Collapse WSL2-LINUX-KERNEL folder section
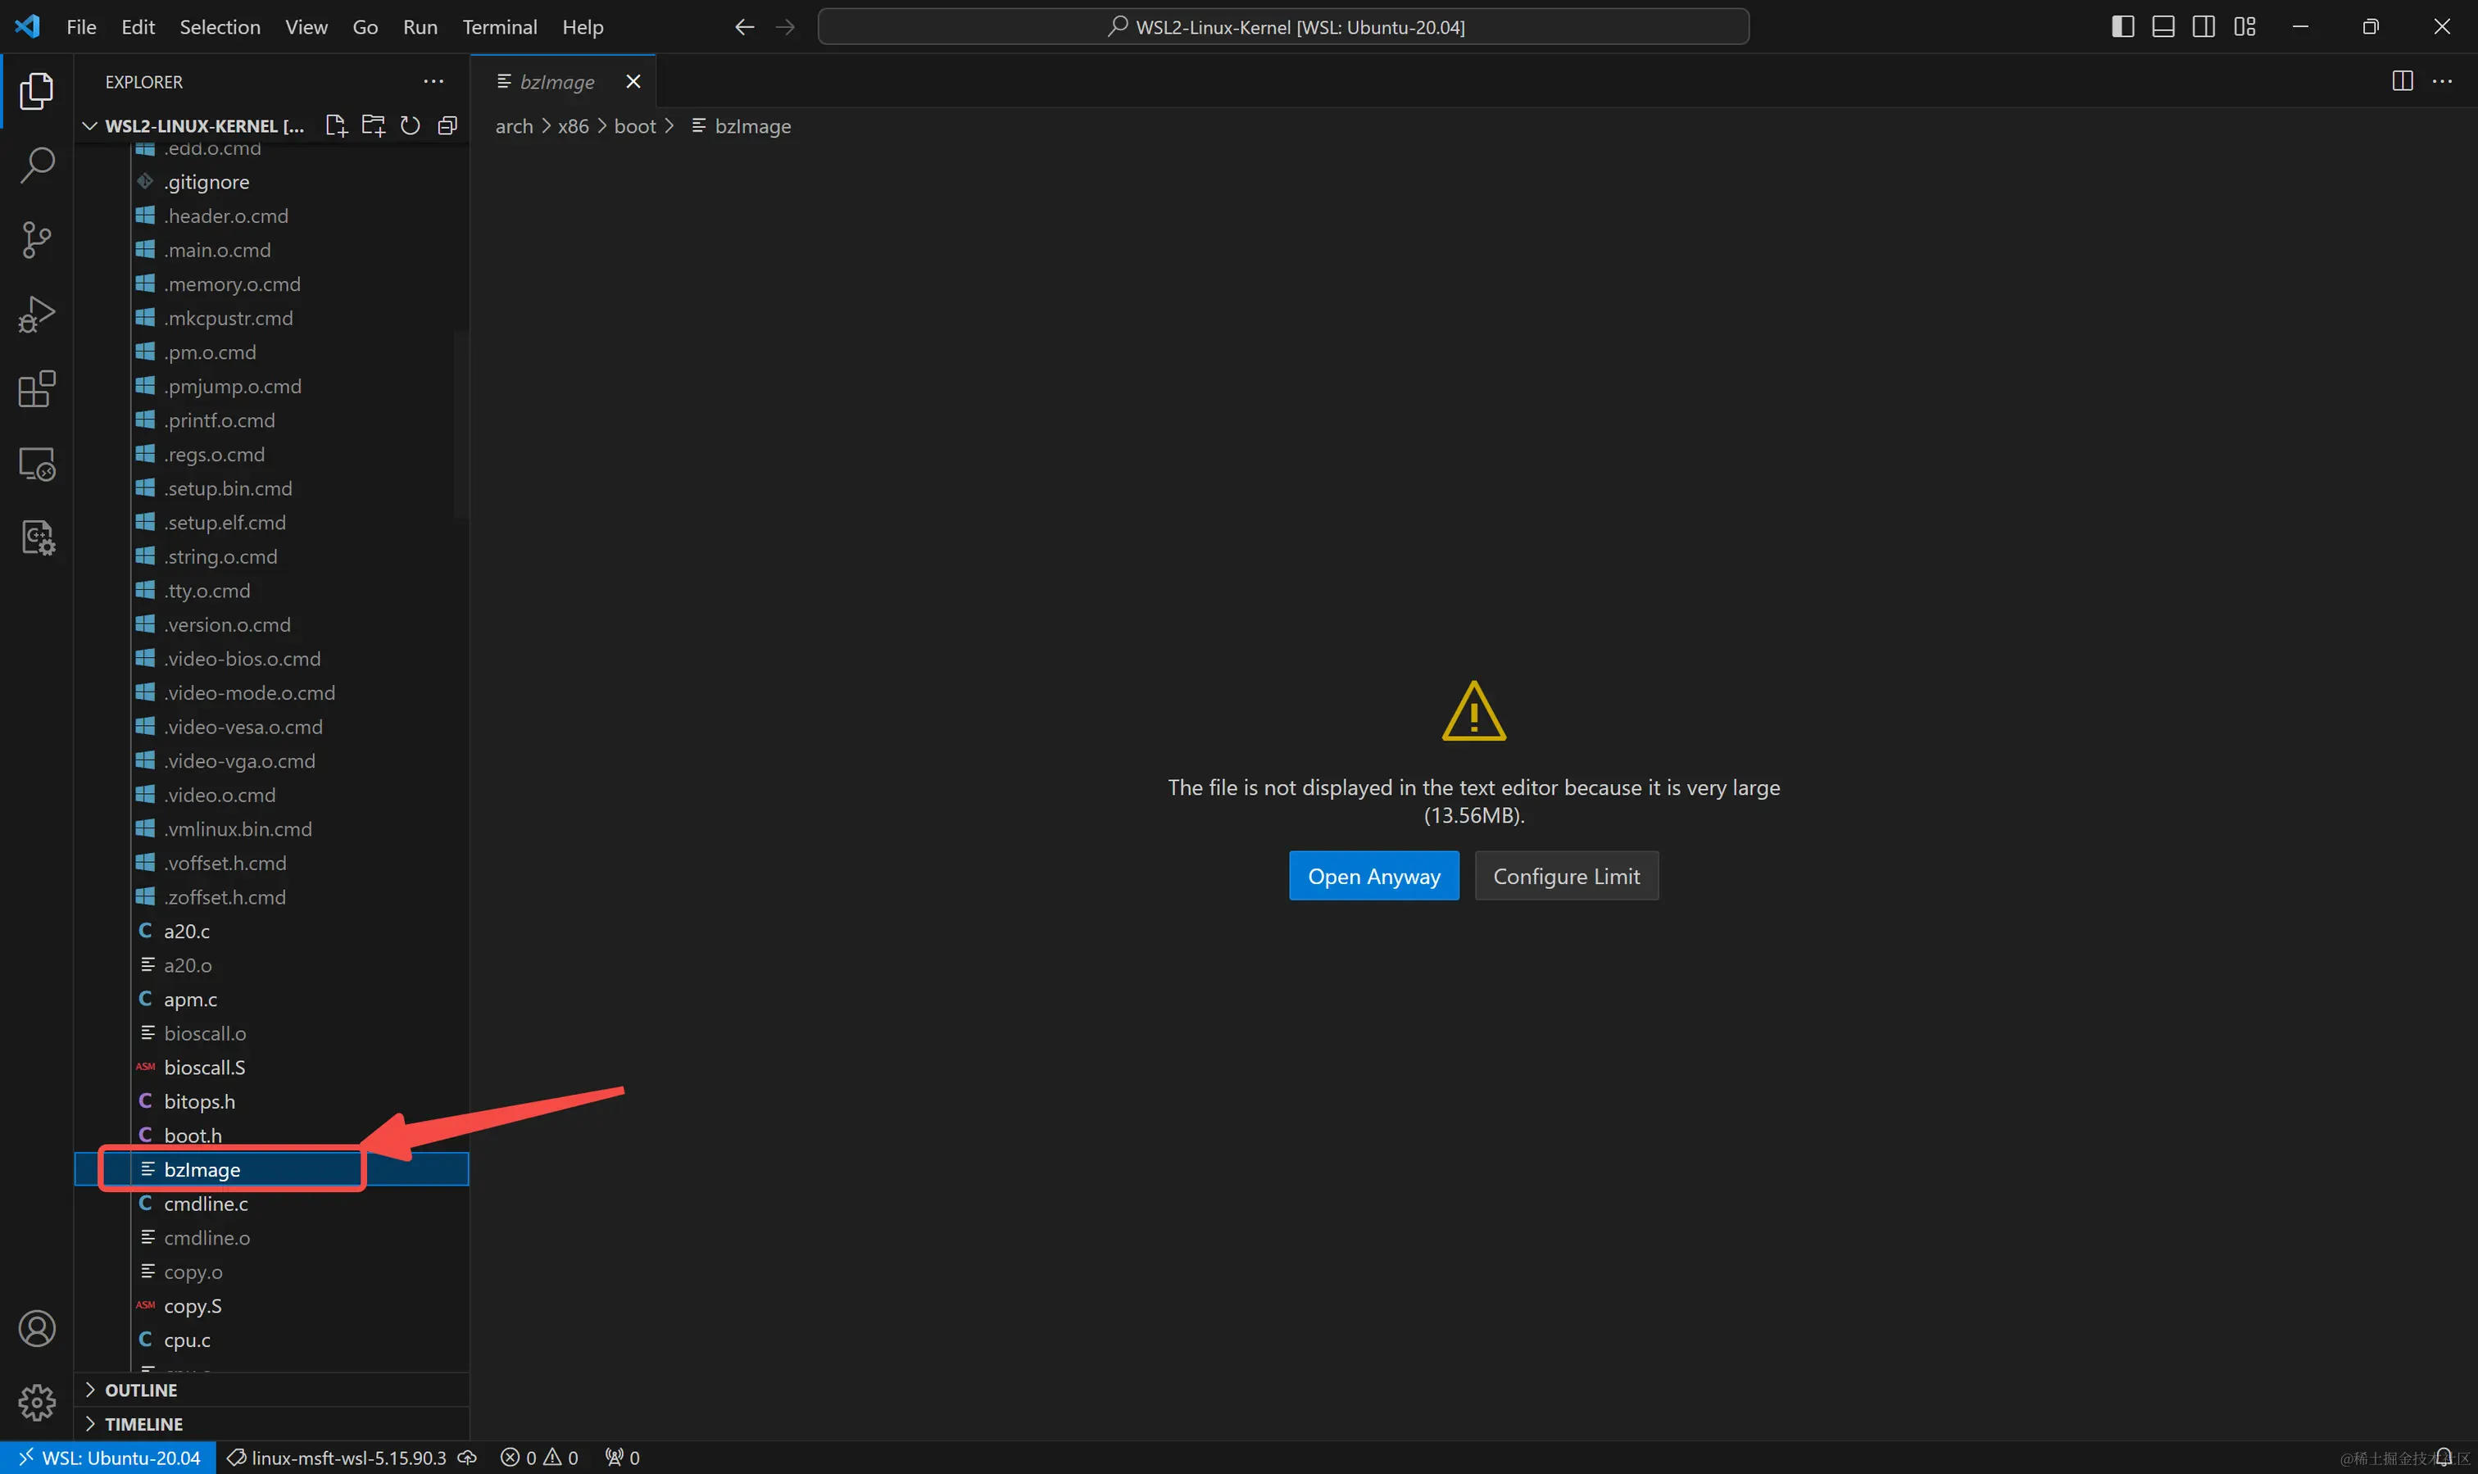2478x1474 pixels. pyautogui.click(x=90, y=125)
